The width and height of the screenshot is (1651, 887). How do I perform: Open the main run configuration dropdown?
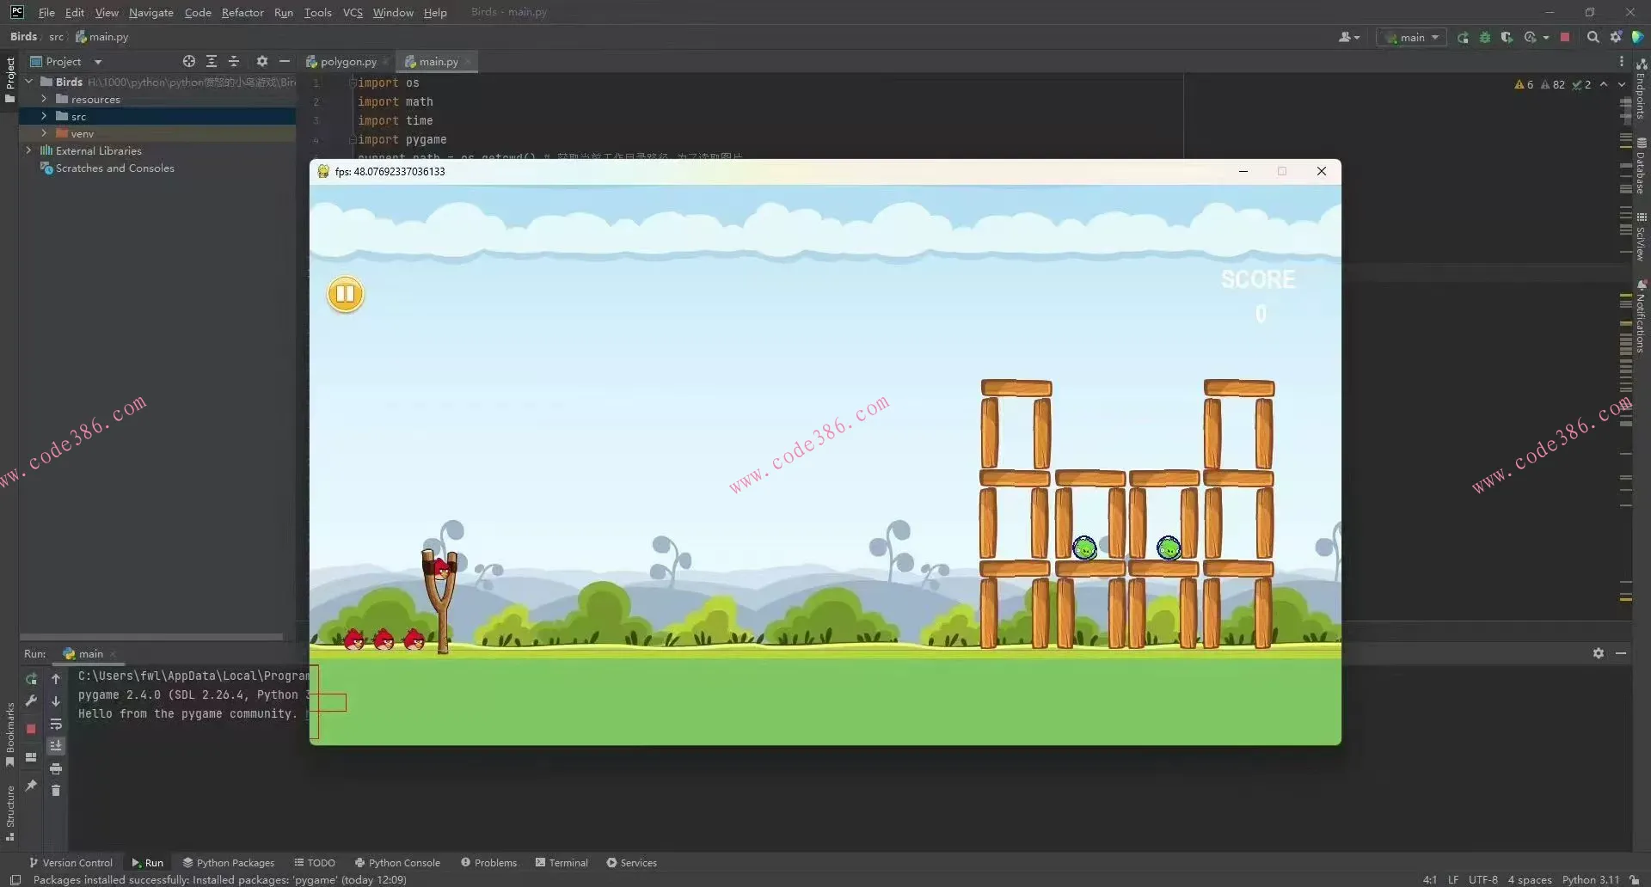1411,38
